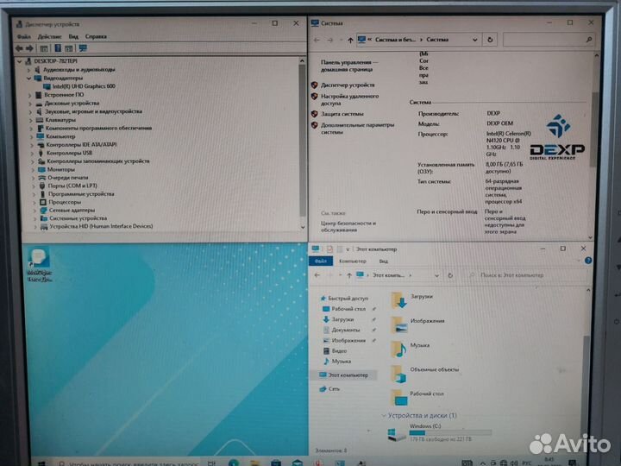Collapse Устройства и диски (1) group
Image resolution: width=621 pixels, height=466 pixels.
tap(383, 416)
